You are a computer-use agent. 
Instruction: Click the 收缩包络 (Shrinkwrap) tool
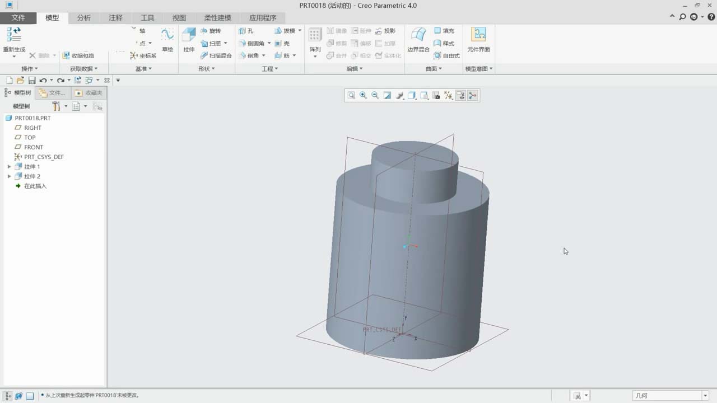78,55
